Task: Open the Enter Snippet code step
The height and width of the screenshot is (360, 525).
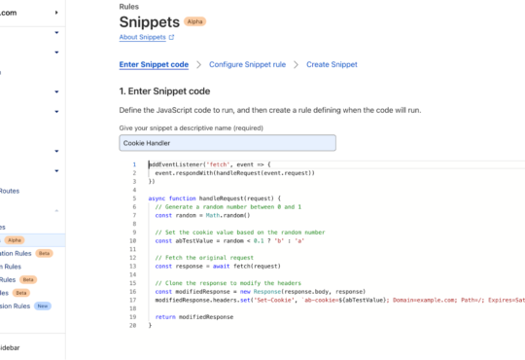Action: tap(154, 64)
